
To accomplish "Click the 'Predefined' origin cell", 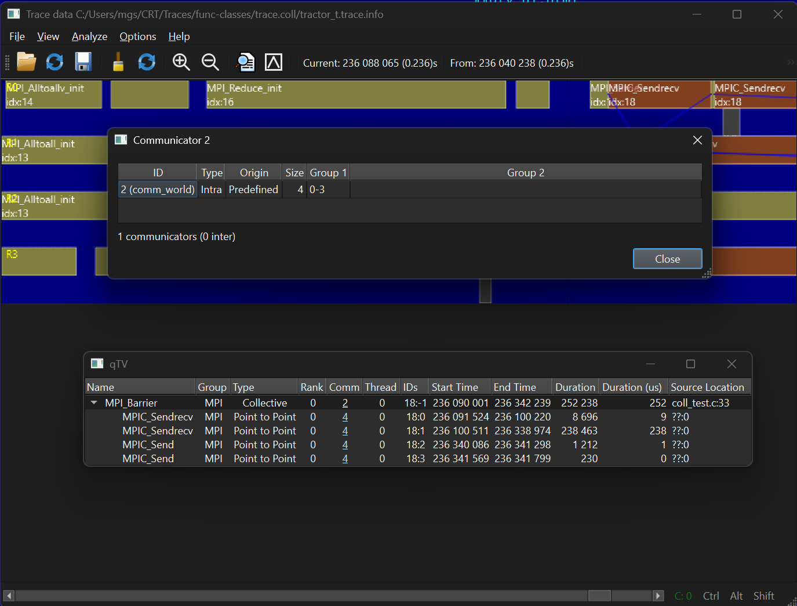I will pyautogui.click(x=253, y=190).
